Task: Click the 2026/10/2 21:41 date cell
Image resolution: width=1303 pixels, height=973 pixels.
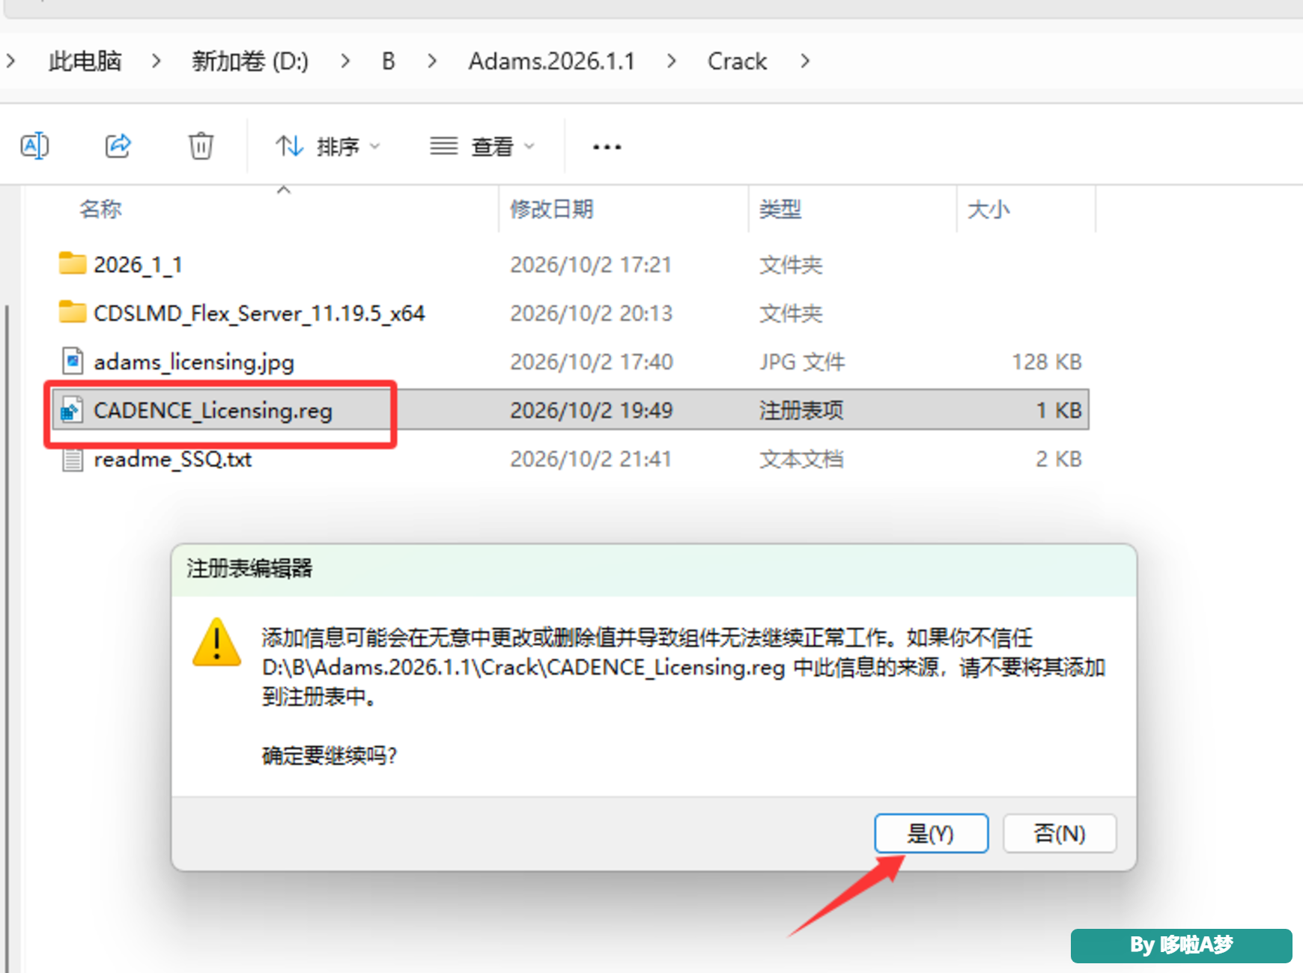Action: (x=591, y=459)
